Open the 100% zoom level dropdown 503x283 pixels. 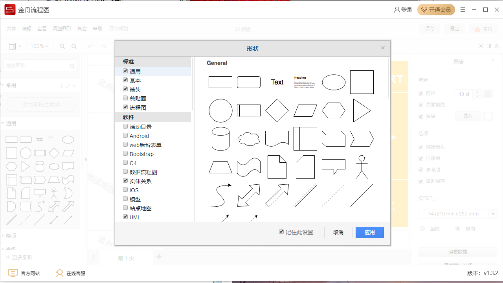tap(39, 46)
